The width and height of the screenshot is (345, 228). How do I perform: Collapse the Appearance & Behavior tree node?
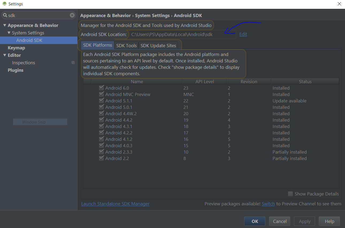point(5,25)
